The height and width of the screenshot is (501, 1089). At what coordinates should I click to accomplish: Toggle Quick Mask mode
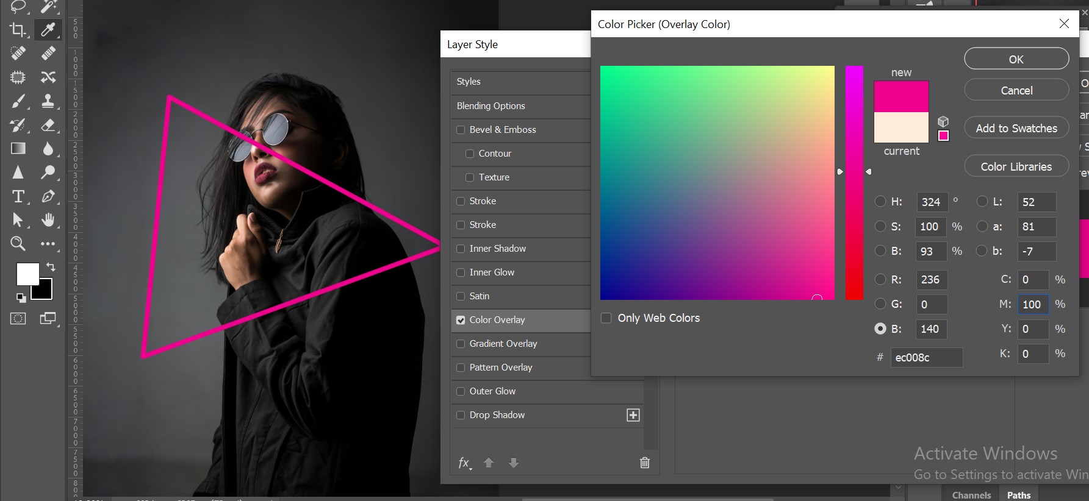tap(18, 318)
